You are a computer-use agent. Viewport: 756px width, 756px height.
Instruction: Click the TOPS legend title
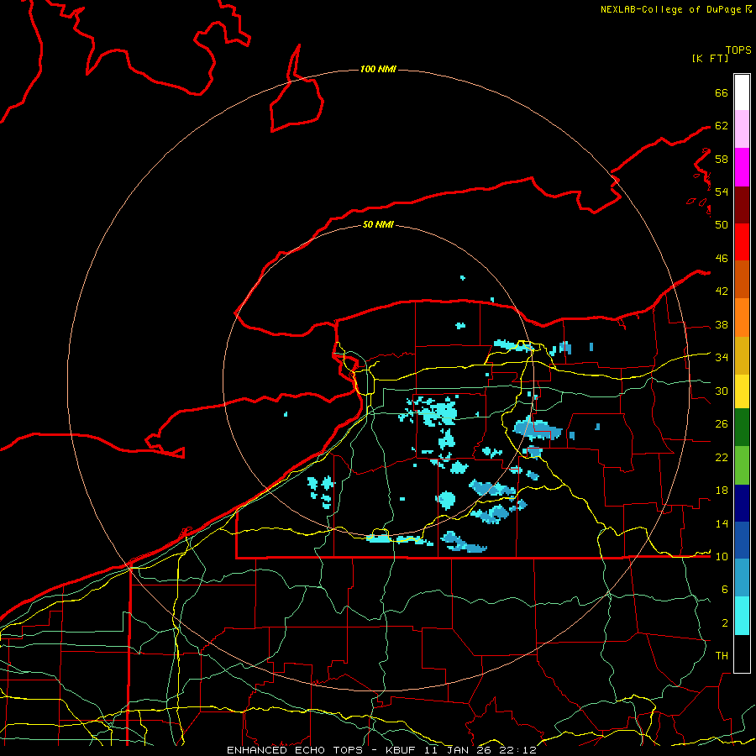click(738, 50)
